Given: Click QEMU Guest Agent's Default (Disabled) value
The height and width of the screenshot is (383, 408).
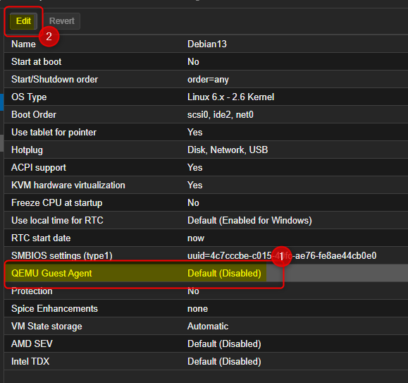Looking at the screenshot, I should tap(224, 274).
